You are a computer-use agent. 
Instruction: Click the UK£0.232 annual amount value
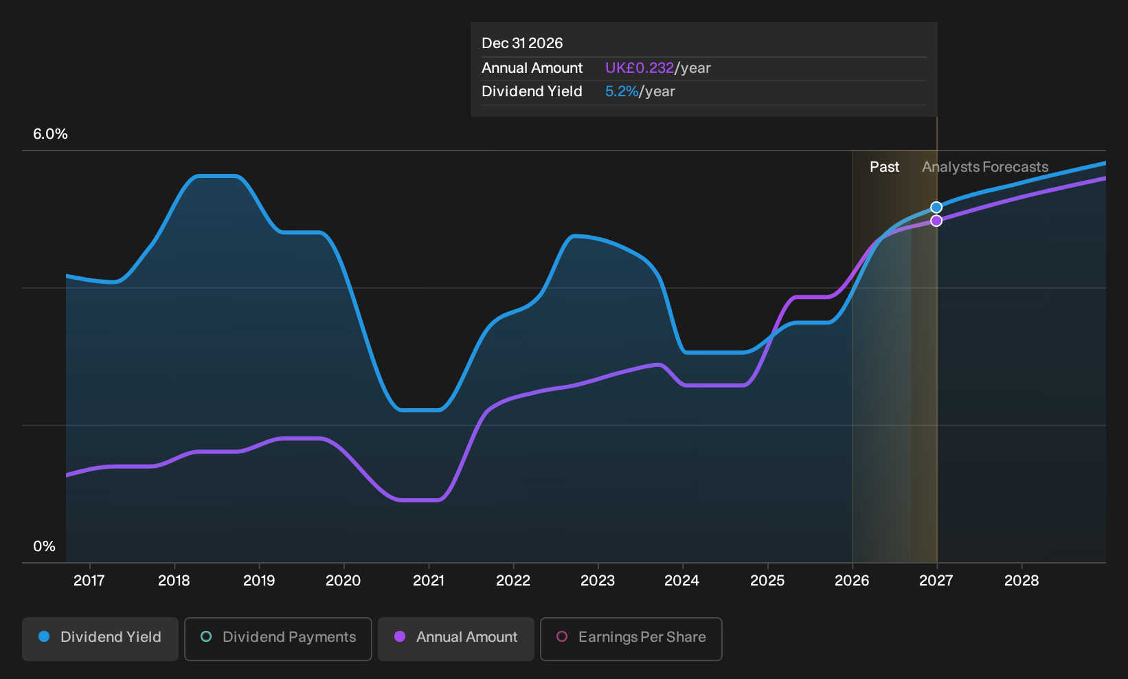tap(640, 68)
